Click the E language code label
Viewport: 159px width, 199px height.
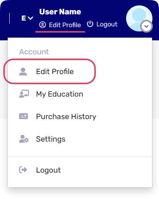(24, 18)
